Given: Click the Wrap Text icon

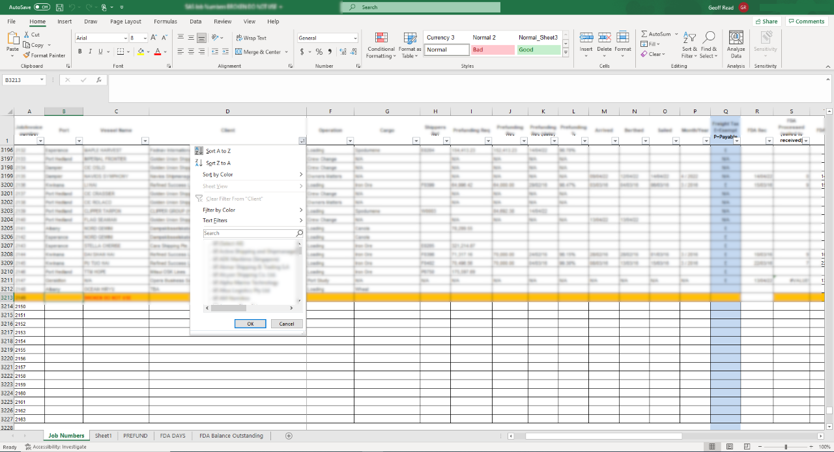Looking at the screenshot, I should click(239, 38).
